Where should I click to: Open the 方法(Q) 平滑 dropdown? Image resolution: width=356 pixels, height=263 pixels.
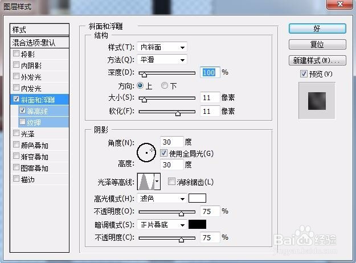tap(162, 60)
